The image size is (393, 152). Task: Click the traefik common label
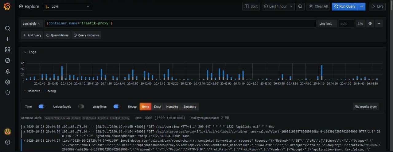click(103, 118)
